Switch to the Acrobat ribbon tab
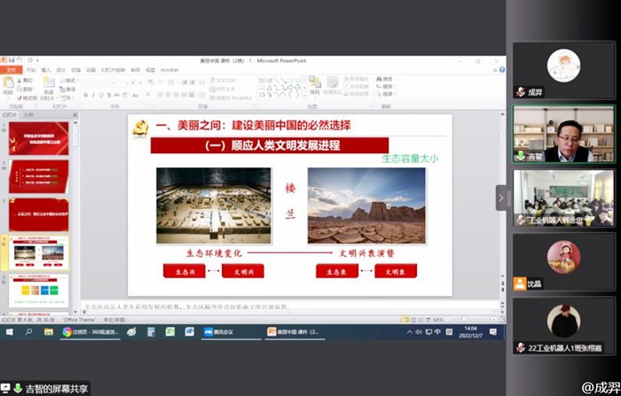The height and width of the screenshot is (396, 621). pos(169,69)
